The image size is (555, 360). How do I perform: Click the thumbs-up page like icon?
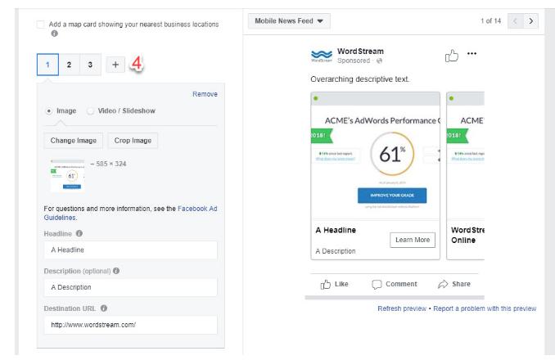(451, 56)
